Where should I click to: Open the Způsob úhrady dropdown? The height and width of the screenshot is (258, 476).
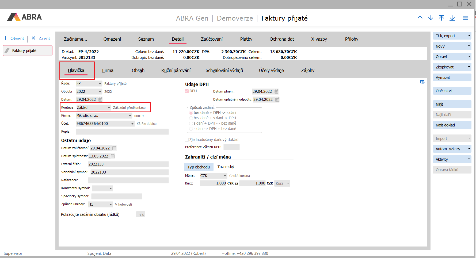click(111, 205)
